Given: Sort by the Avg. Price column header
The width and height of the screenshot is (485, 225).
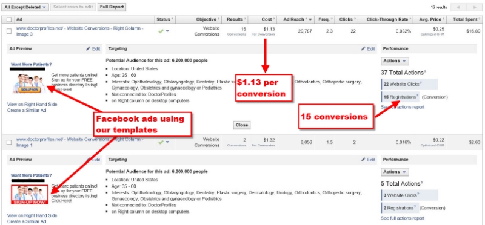Looking at the screenshot, I should tap(430, 19).
